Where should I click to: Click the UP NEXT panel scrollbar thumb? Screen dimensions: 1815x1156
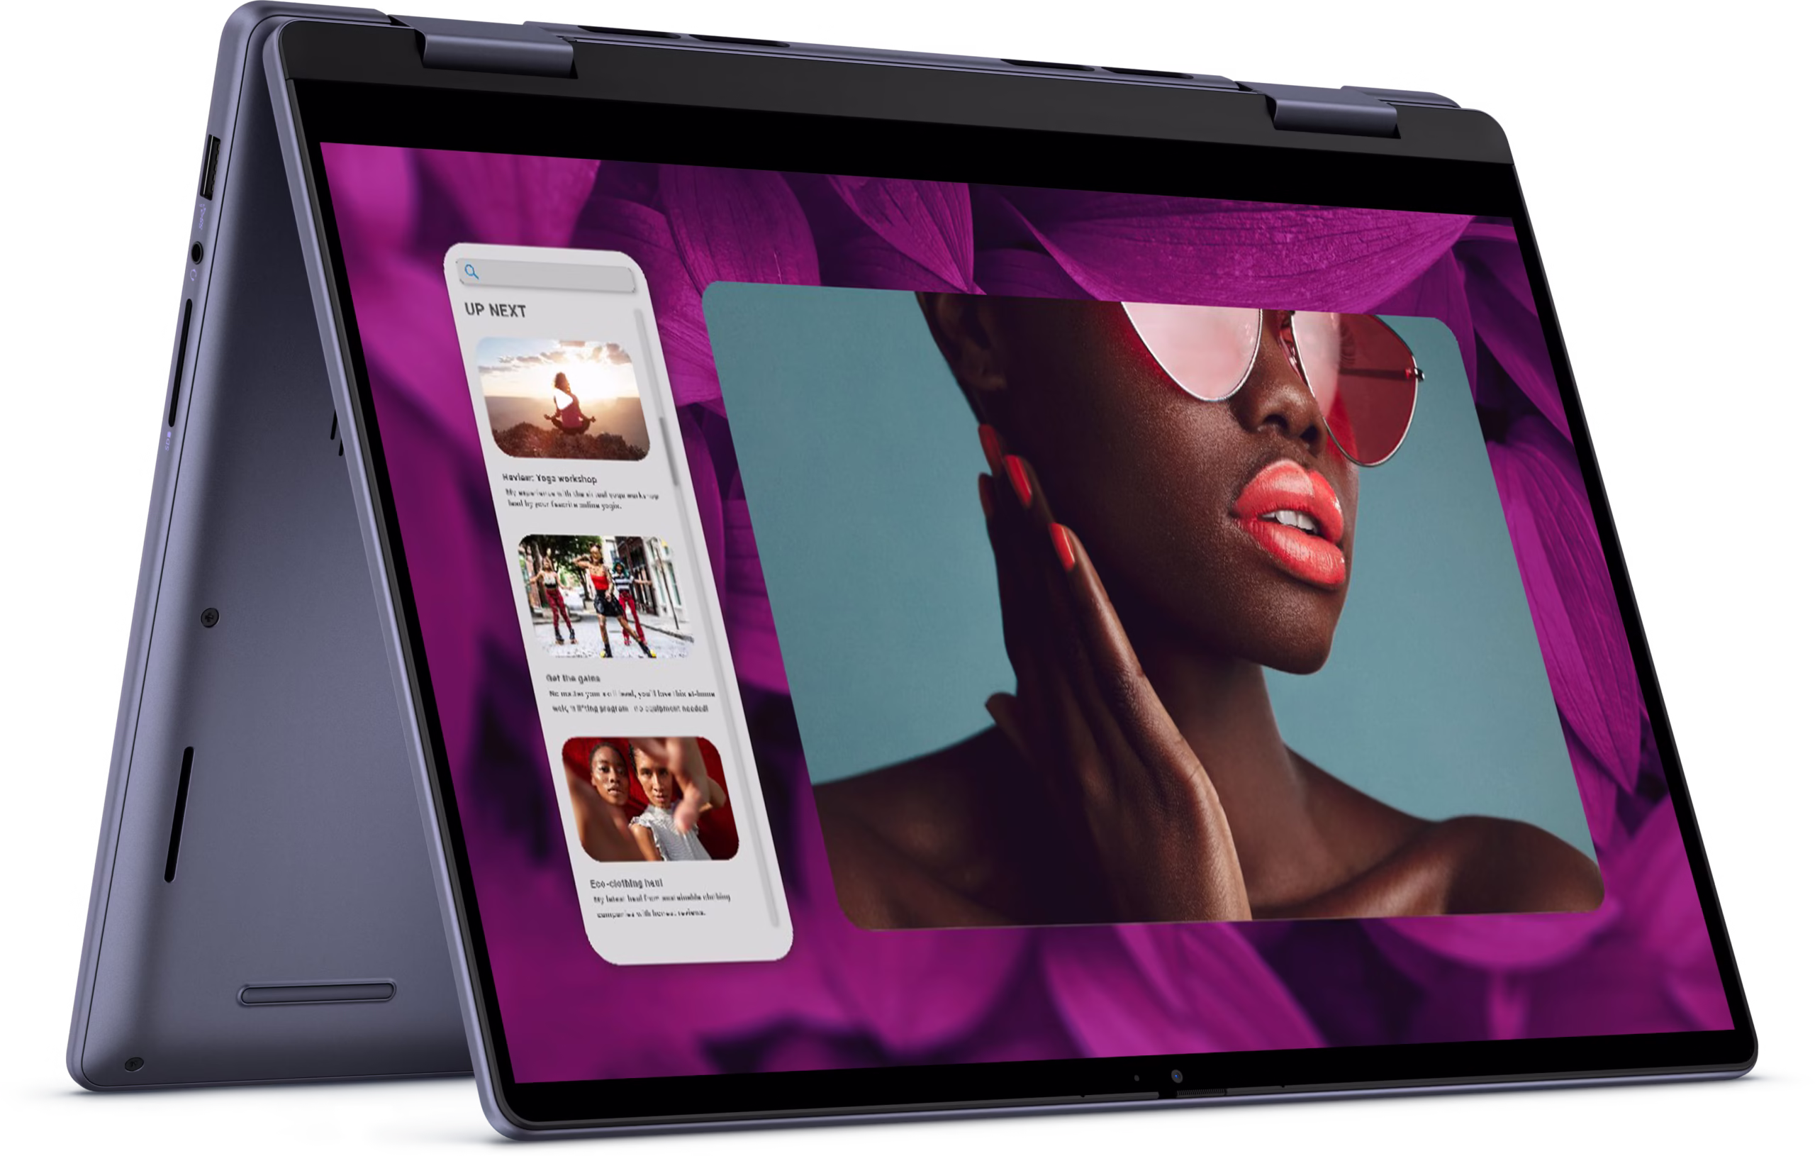click(668, 451)
